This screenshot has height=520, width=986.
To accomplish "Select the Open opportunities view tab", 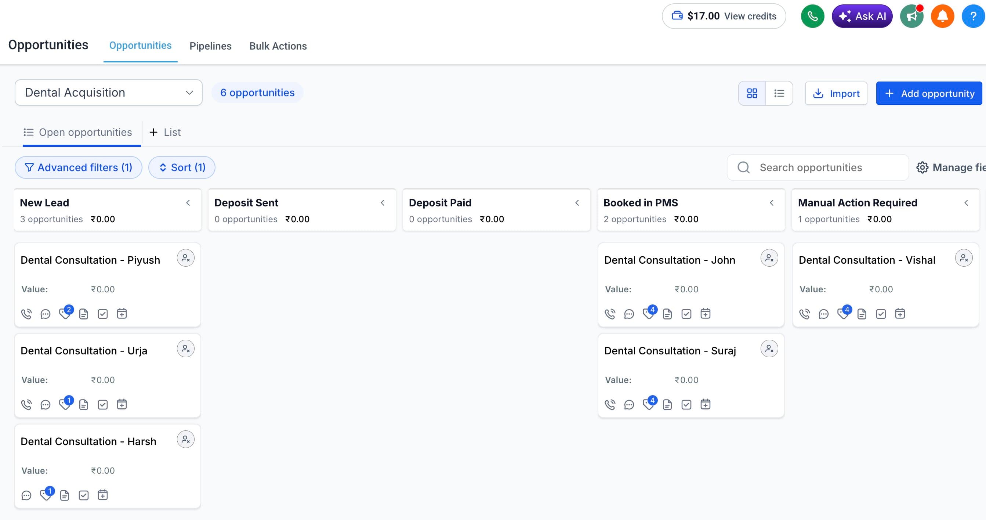I will pyautogui.click(x=78, y=133).
